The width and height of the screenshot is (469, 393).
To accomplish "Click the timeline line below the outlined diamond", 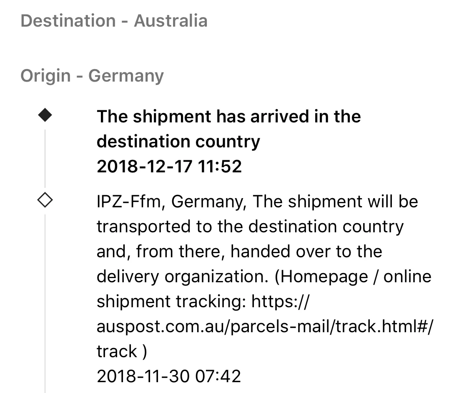I will pos(45,303).
